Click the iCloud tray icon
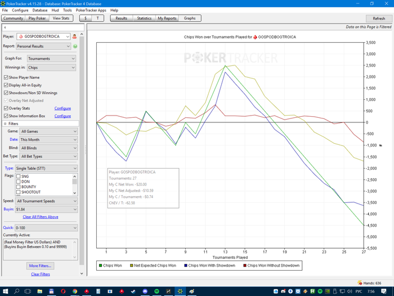394x296 pixels. (x=276, y=291)
